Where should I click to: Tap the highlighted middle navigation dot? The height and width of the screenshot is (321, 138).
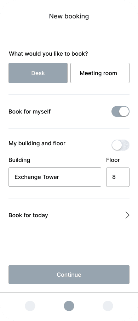[x=69, y=306]
